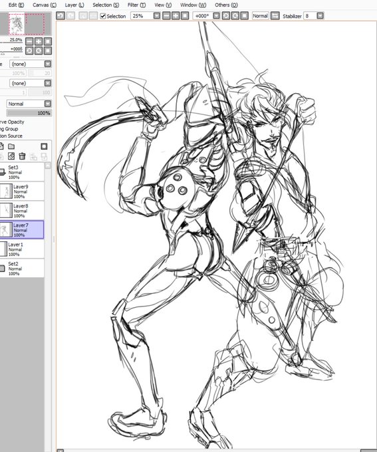Open the View menu

click(163, 5)
